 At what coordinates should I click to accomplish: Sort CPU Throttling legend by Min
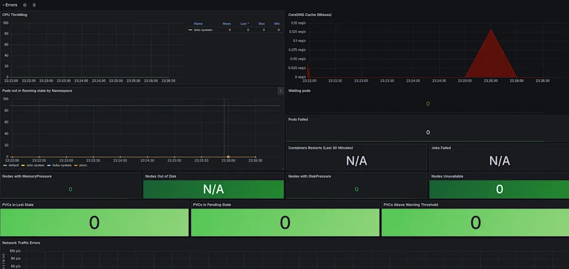point(277,23)
